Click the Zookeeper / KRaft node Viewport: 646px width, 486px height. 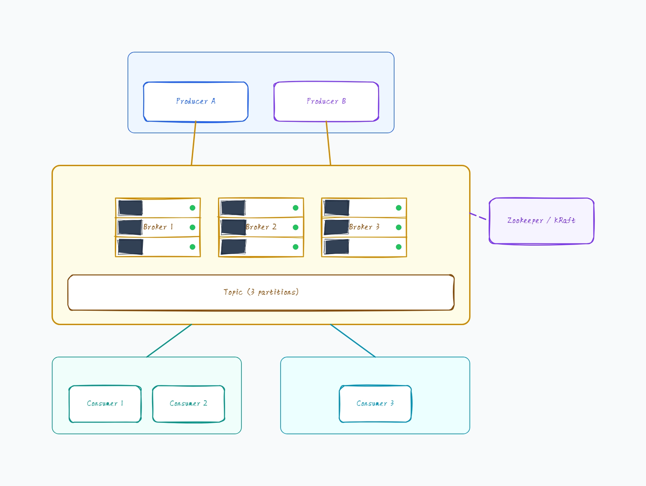[x=542, y=221]
